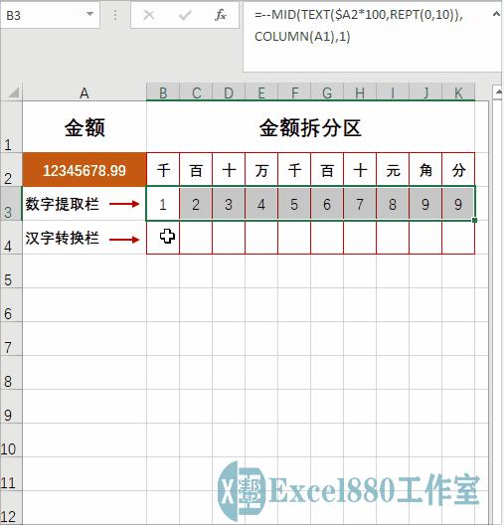
Task: Click the 分 unit cell
Action: pyautogui.click(x=458, y=170)
